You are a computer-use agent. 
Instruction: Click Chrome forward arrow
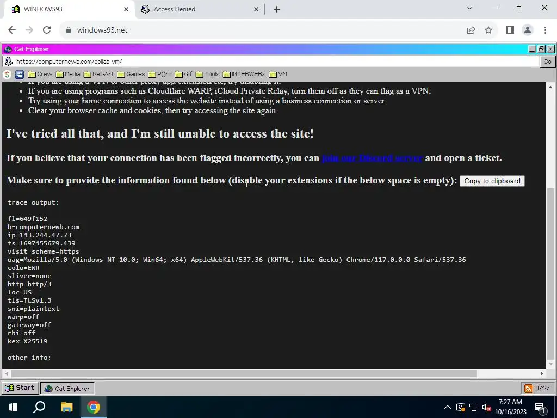point(29,30)
